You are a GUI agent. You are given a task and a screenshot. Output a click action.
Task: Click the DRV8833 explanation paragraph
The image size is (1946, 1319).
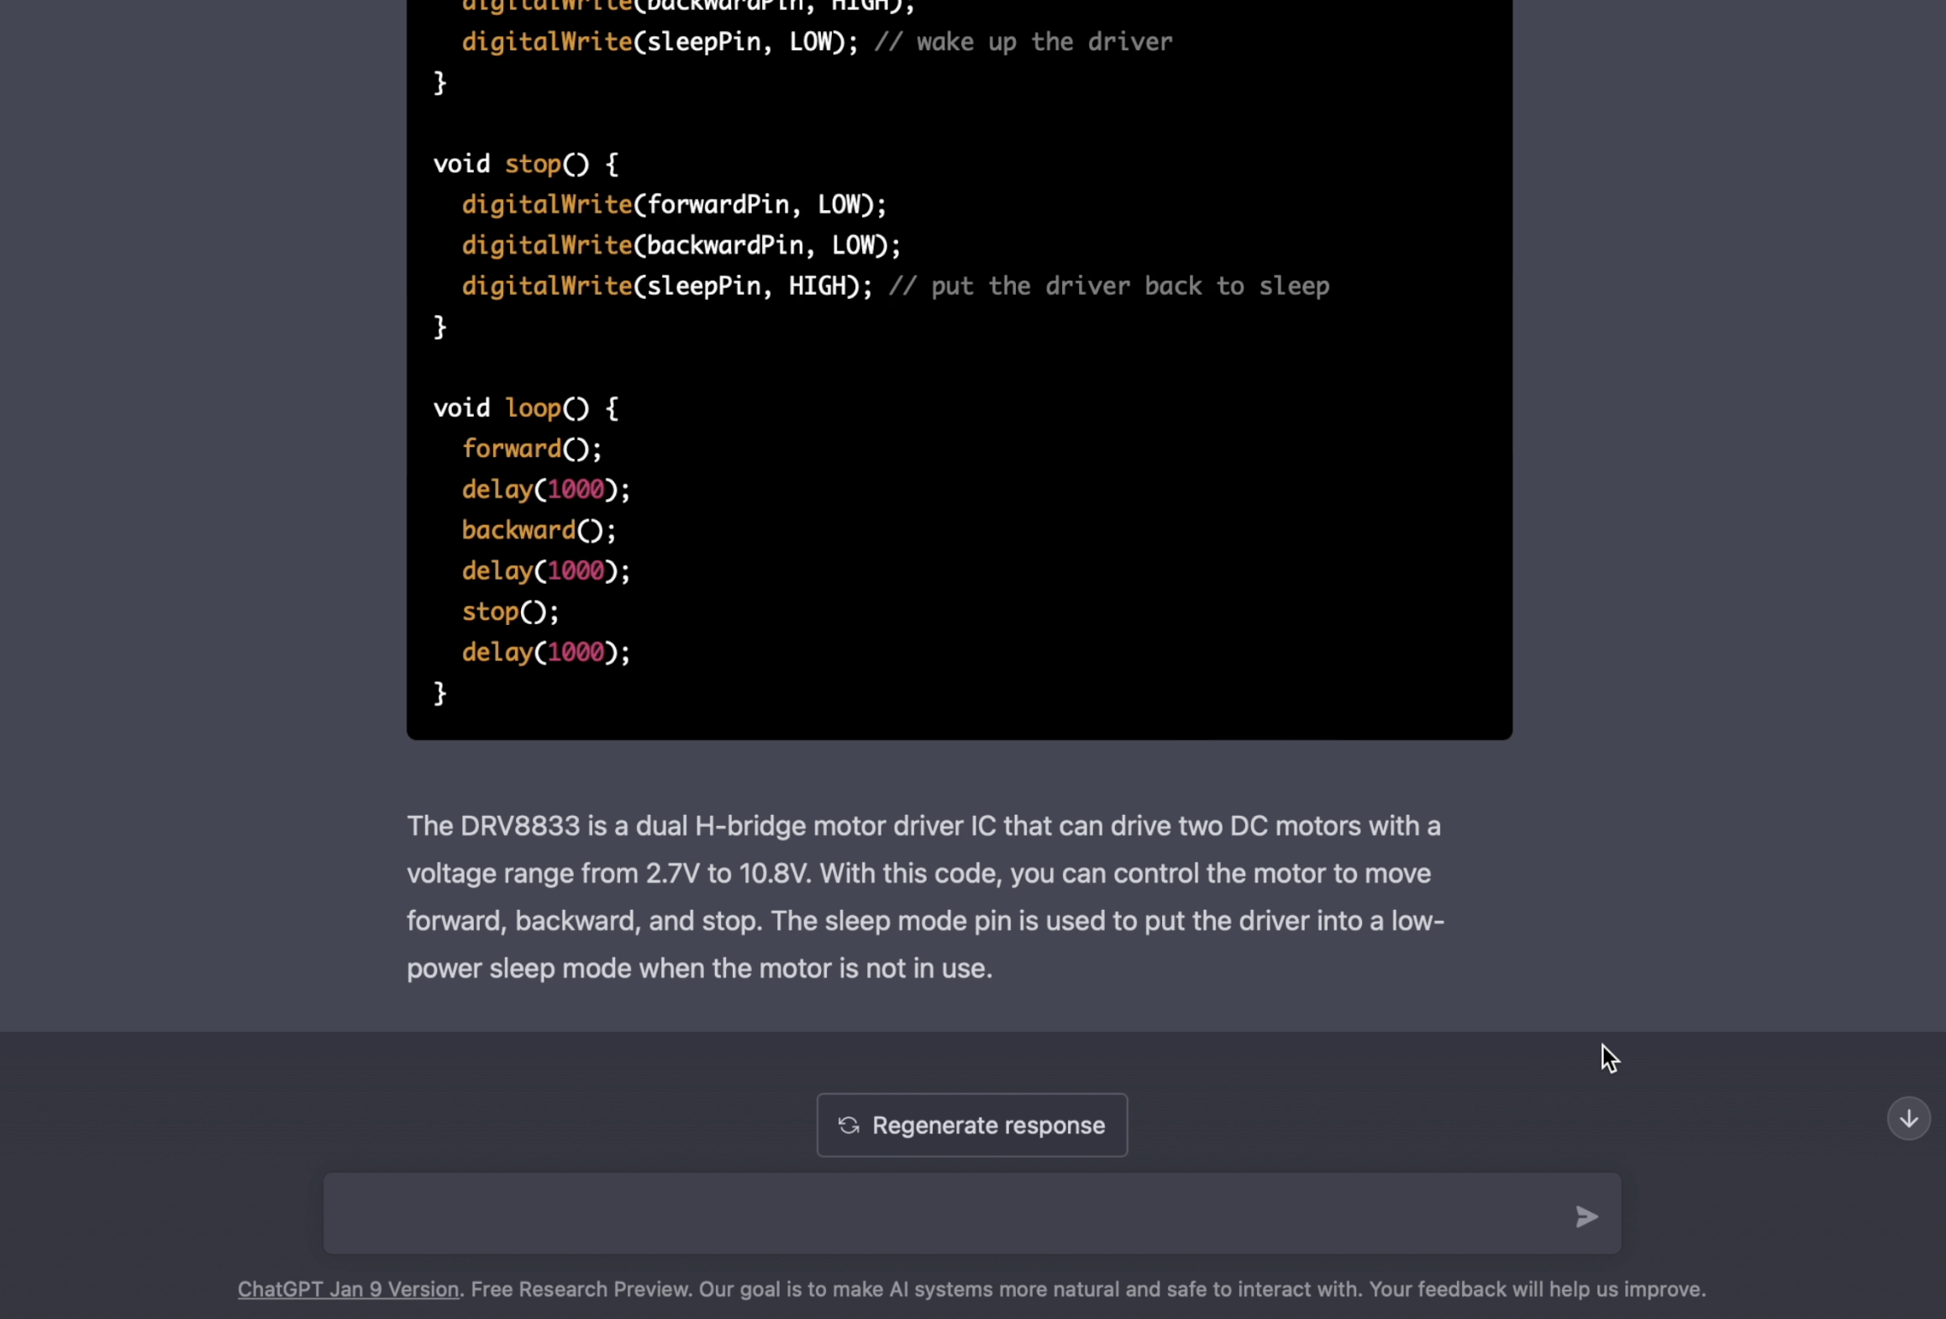[924, 896]
